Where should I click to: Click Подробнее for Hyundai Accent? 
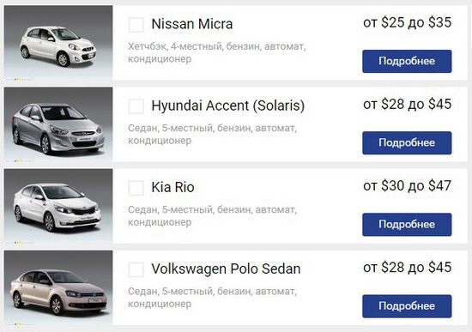tap(407, 142)
